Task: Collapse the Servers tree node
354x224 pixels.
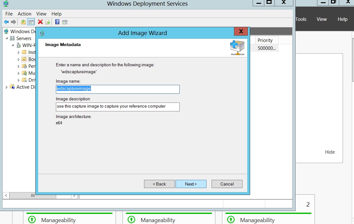Action: point(7,38)
